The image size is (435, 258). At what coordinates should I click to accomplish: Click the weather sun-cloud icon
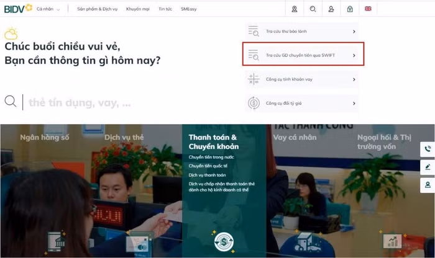[11, 33]
